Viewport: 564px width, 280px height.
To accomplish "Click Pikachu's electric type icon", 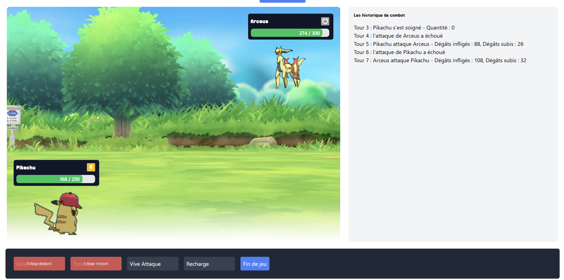I will 91,167.
